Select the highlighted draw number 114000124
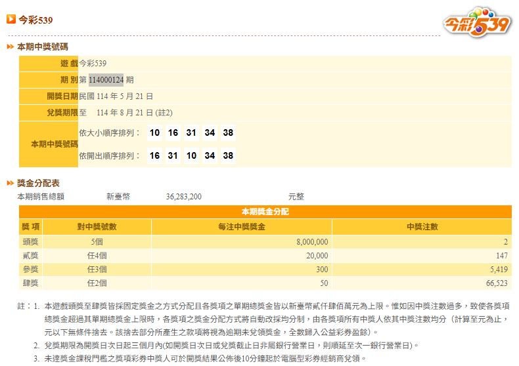 106,80
